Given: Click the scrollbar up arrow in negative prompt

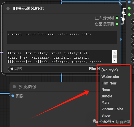Looking at the screenshot, I should click(x=115, y=53).
